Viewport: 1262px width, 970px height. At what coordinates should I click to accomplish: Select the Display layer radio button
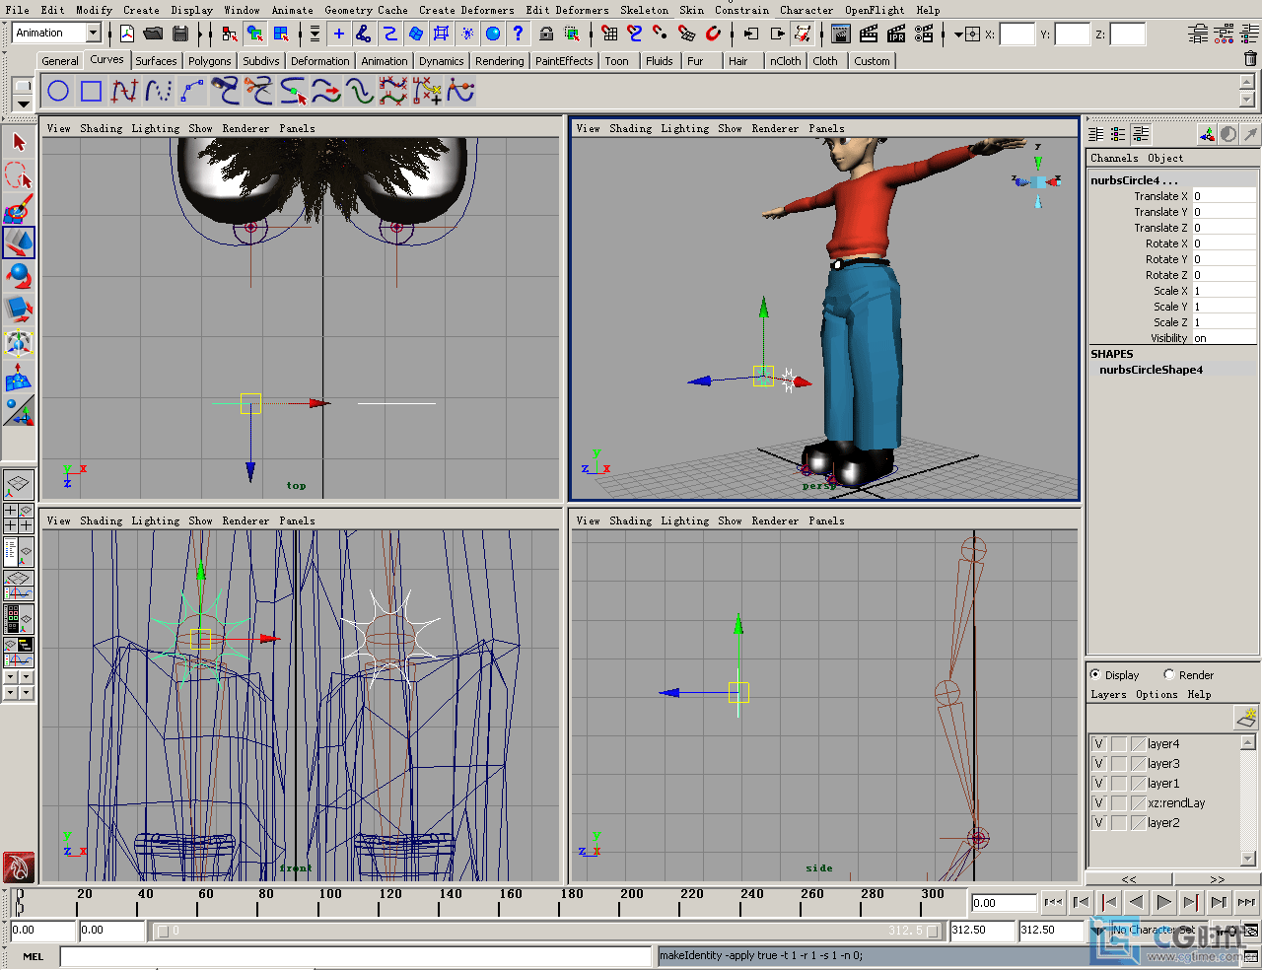click(1095, 674)
